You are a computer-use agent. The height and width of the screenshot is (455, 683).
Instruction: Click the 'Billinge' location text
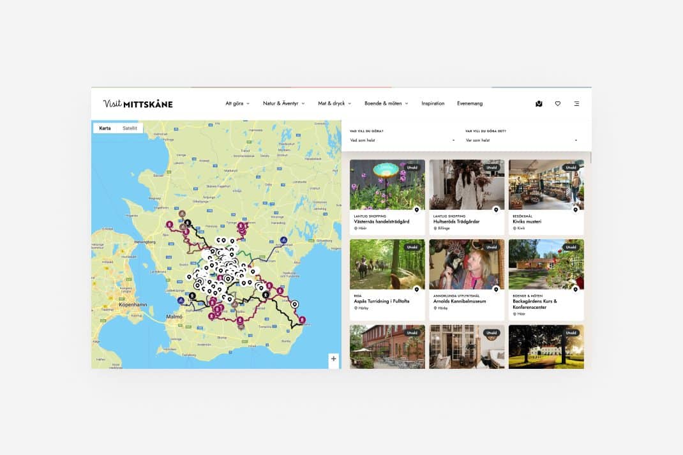click(444, 228)
